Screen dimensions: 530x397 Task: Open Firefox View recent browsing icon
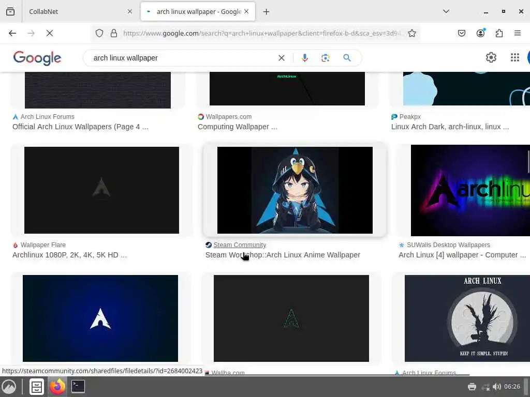pos(10,11)
